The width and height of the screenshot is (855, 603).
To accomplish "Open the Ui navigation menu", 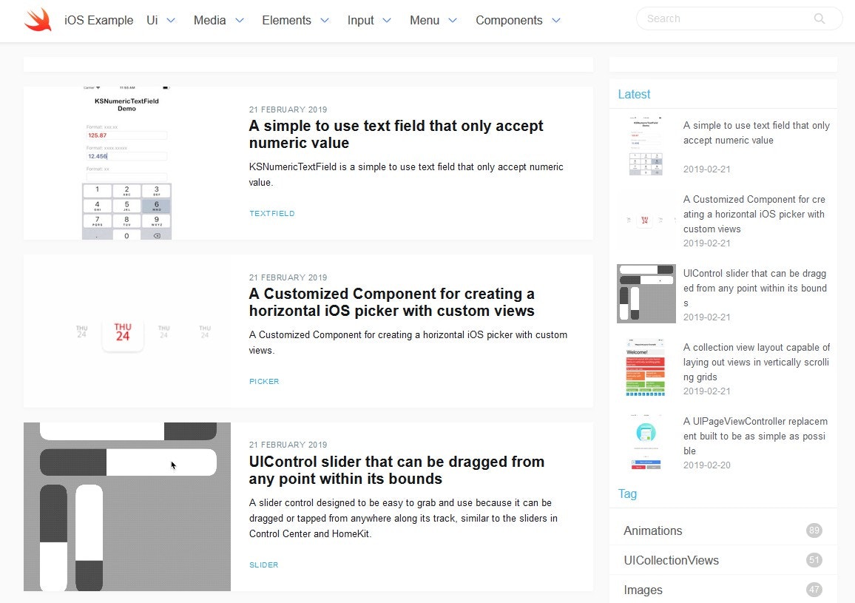I will coord(152,20).
